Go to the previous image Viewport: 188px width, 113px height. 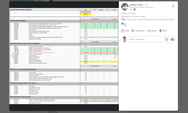pos(13,56)
